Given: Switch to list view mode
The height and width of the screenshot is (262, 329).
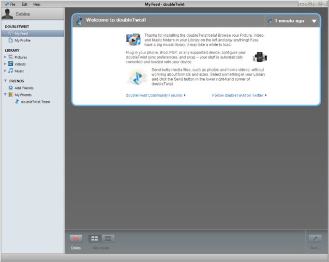Looking at the screenshot, I should point(108,238).
